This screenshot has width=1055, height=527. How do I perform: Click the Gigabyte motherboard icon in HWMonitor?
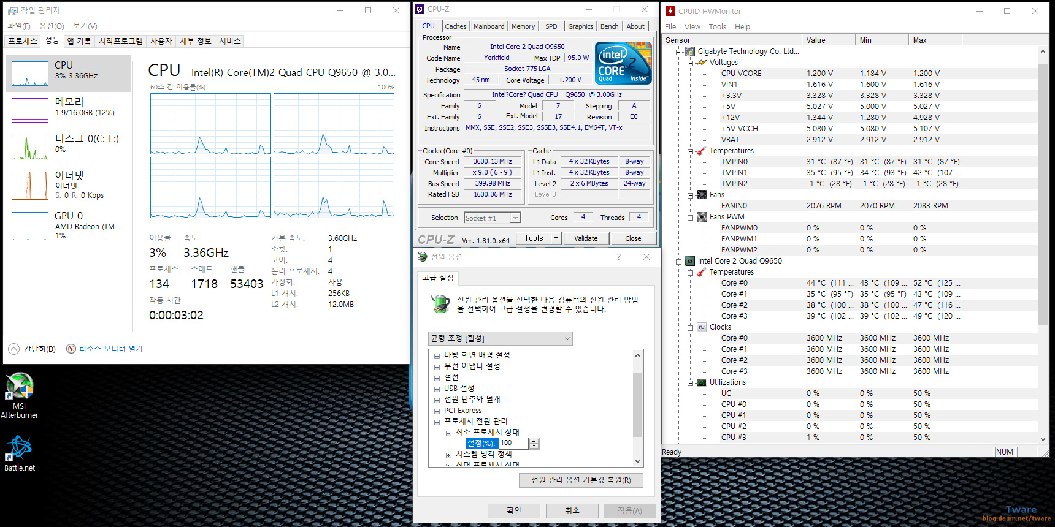pyautogui.click(x=690, y=51)
